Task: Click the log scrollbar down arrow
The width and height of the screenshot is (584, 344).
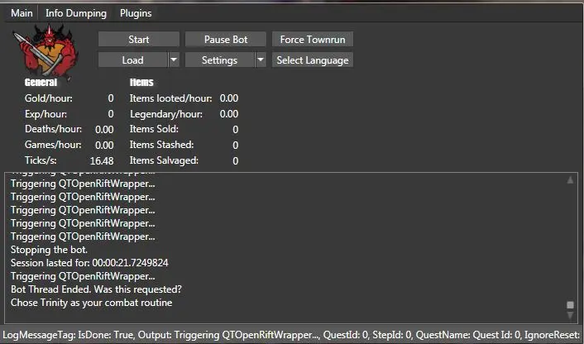Action: (x=570, y=315)
